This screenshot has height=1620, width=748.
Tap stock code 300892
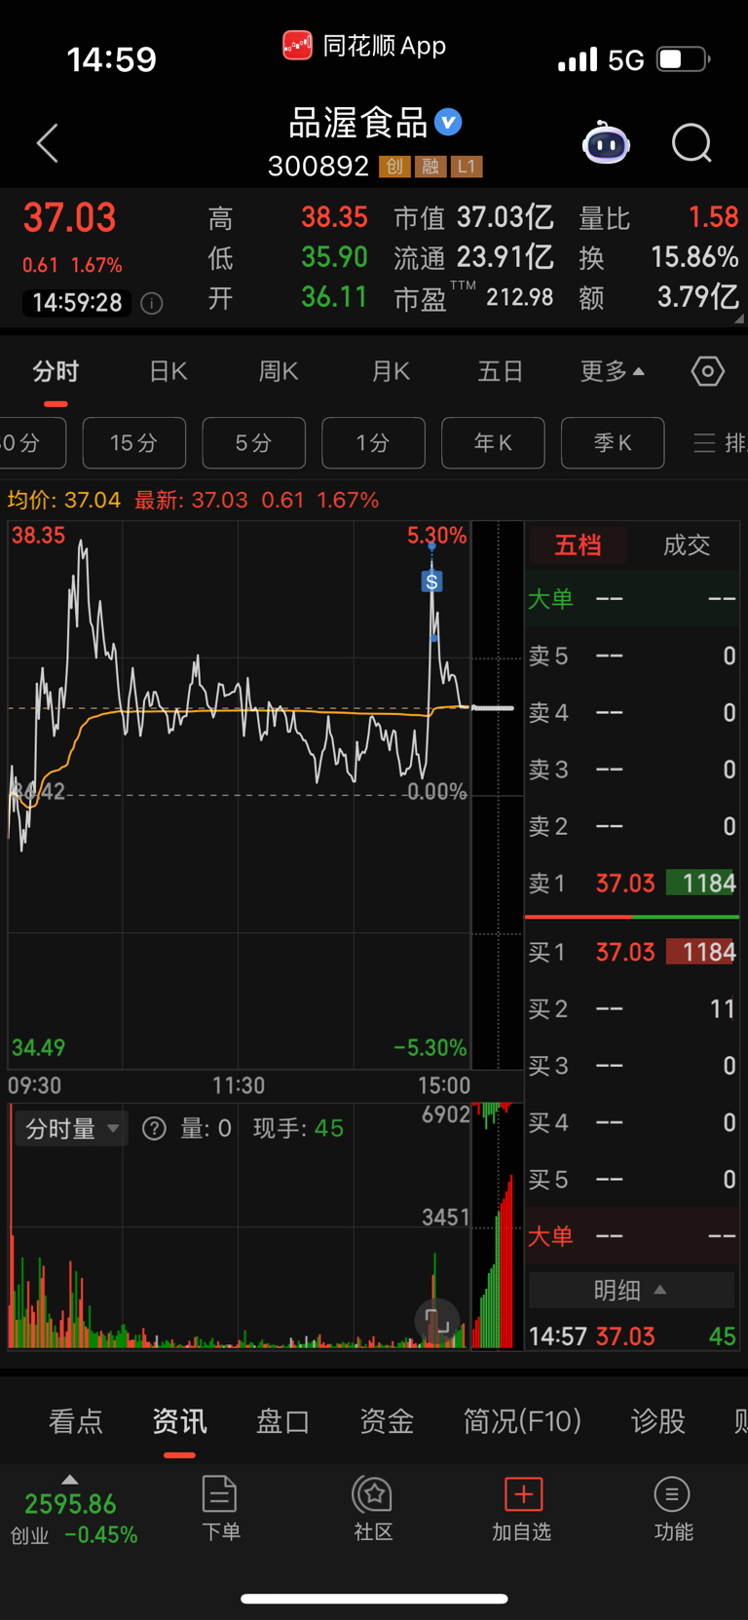[x=318, y=167]
